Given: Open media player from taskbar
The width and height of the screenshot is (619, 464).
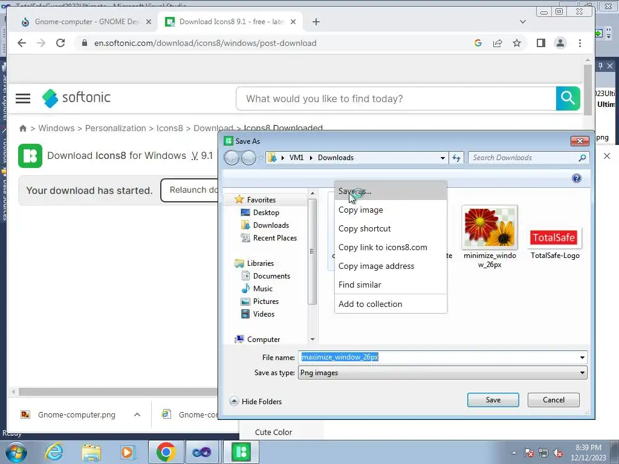Looking at the screenshot, I should click(x=128, y=452).
